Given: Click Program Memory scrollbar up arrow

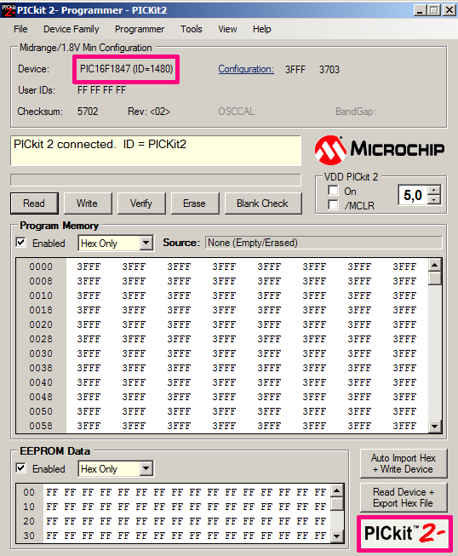Looking at the screenshot, I should [x=435, y=265].
